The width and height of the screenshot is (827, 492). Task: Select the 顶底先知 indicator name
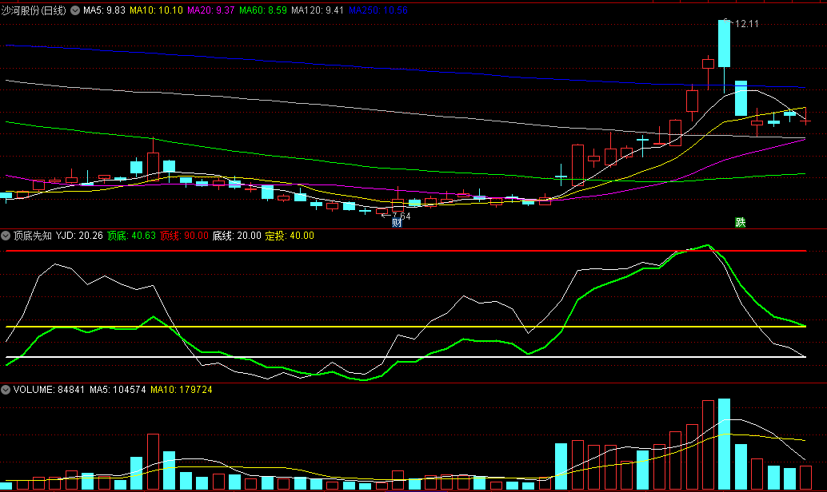pos(33,236)
